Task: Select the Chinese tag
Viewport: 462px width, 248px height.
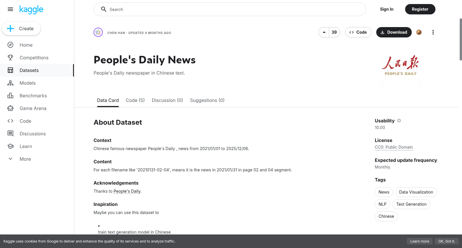Action: click(x=386, y=216)
